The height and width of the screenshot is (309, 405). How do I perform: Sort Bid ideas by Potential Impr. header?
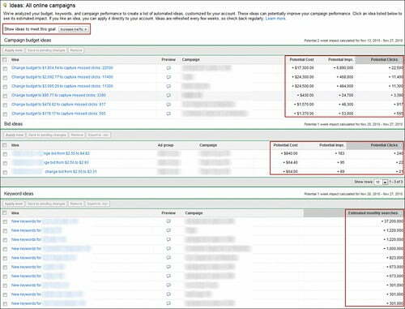pyautogui.click(x=331, y=145)
